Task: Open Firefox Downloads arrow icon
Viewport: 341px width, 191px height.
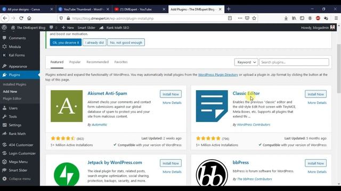Action: [286, 18]
